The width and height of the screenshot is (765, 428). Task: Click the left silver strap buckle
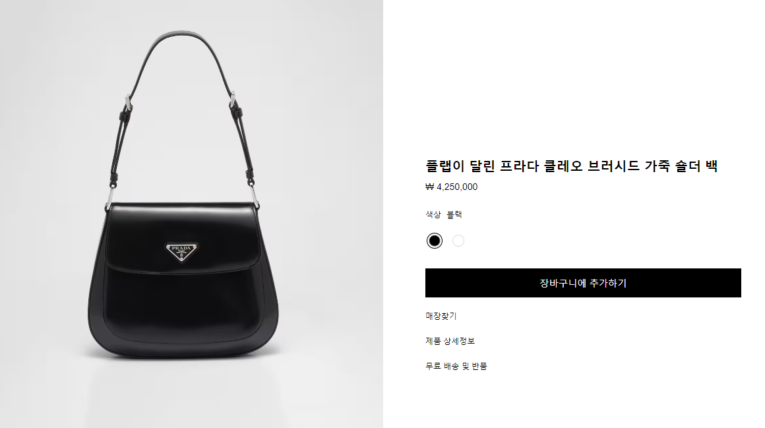pyautogui.click(x=129, y=102)
